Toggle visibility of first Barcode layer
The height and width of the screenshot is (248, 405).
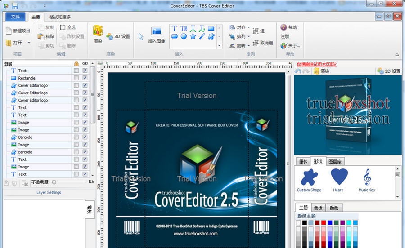click(x=85, y=137)
